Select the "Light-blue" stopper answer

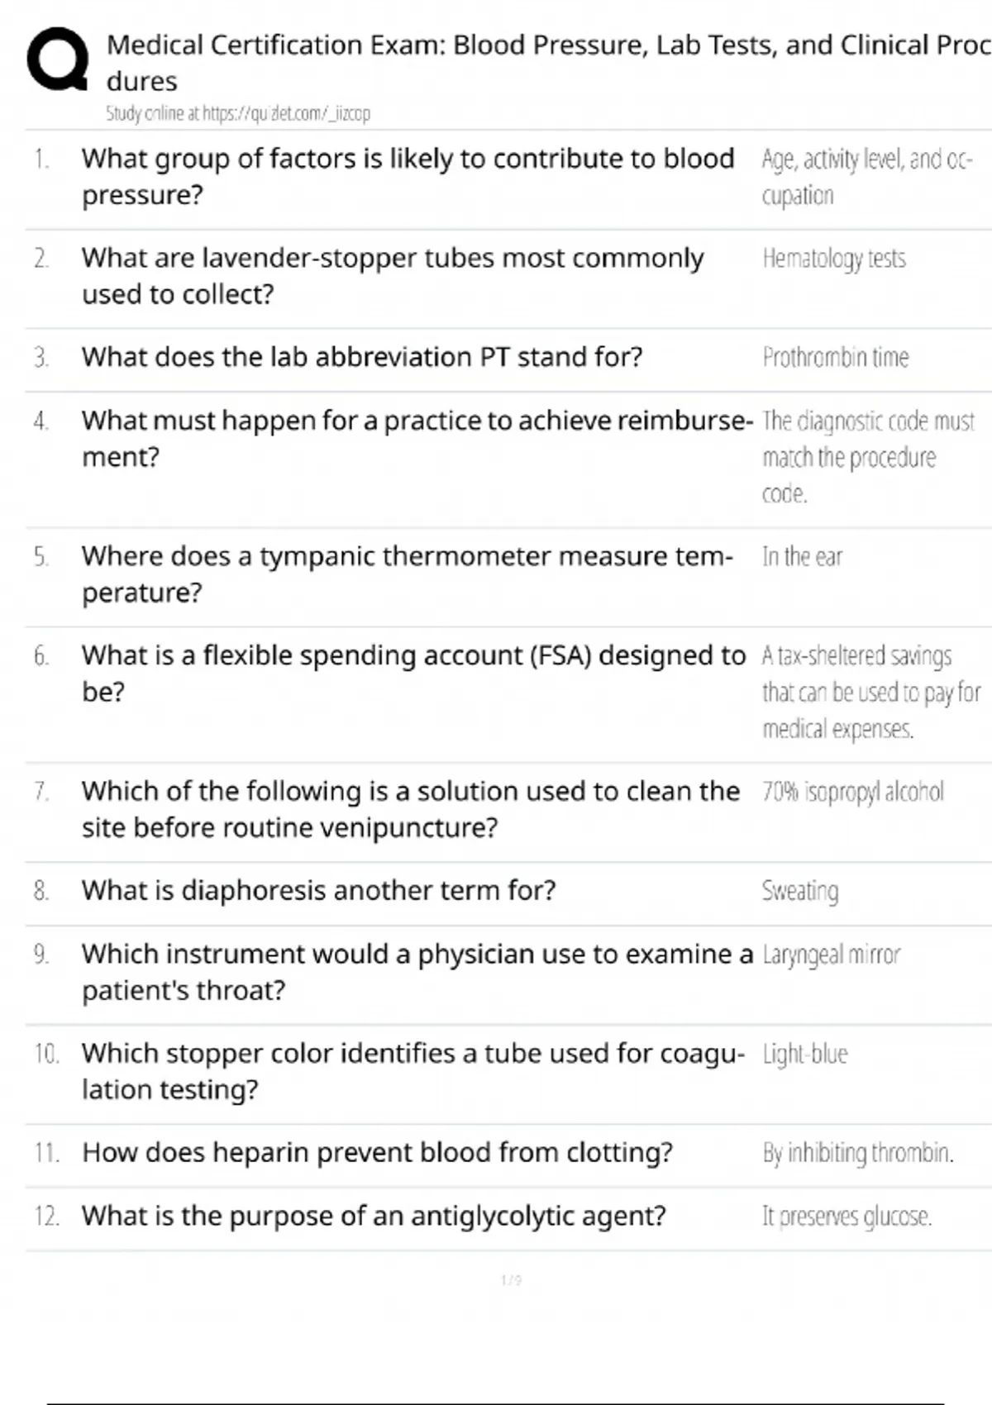[x=804, y=1054]
